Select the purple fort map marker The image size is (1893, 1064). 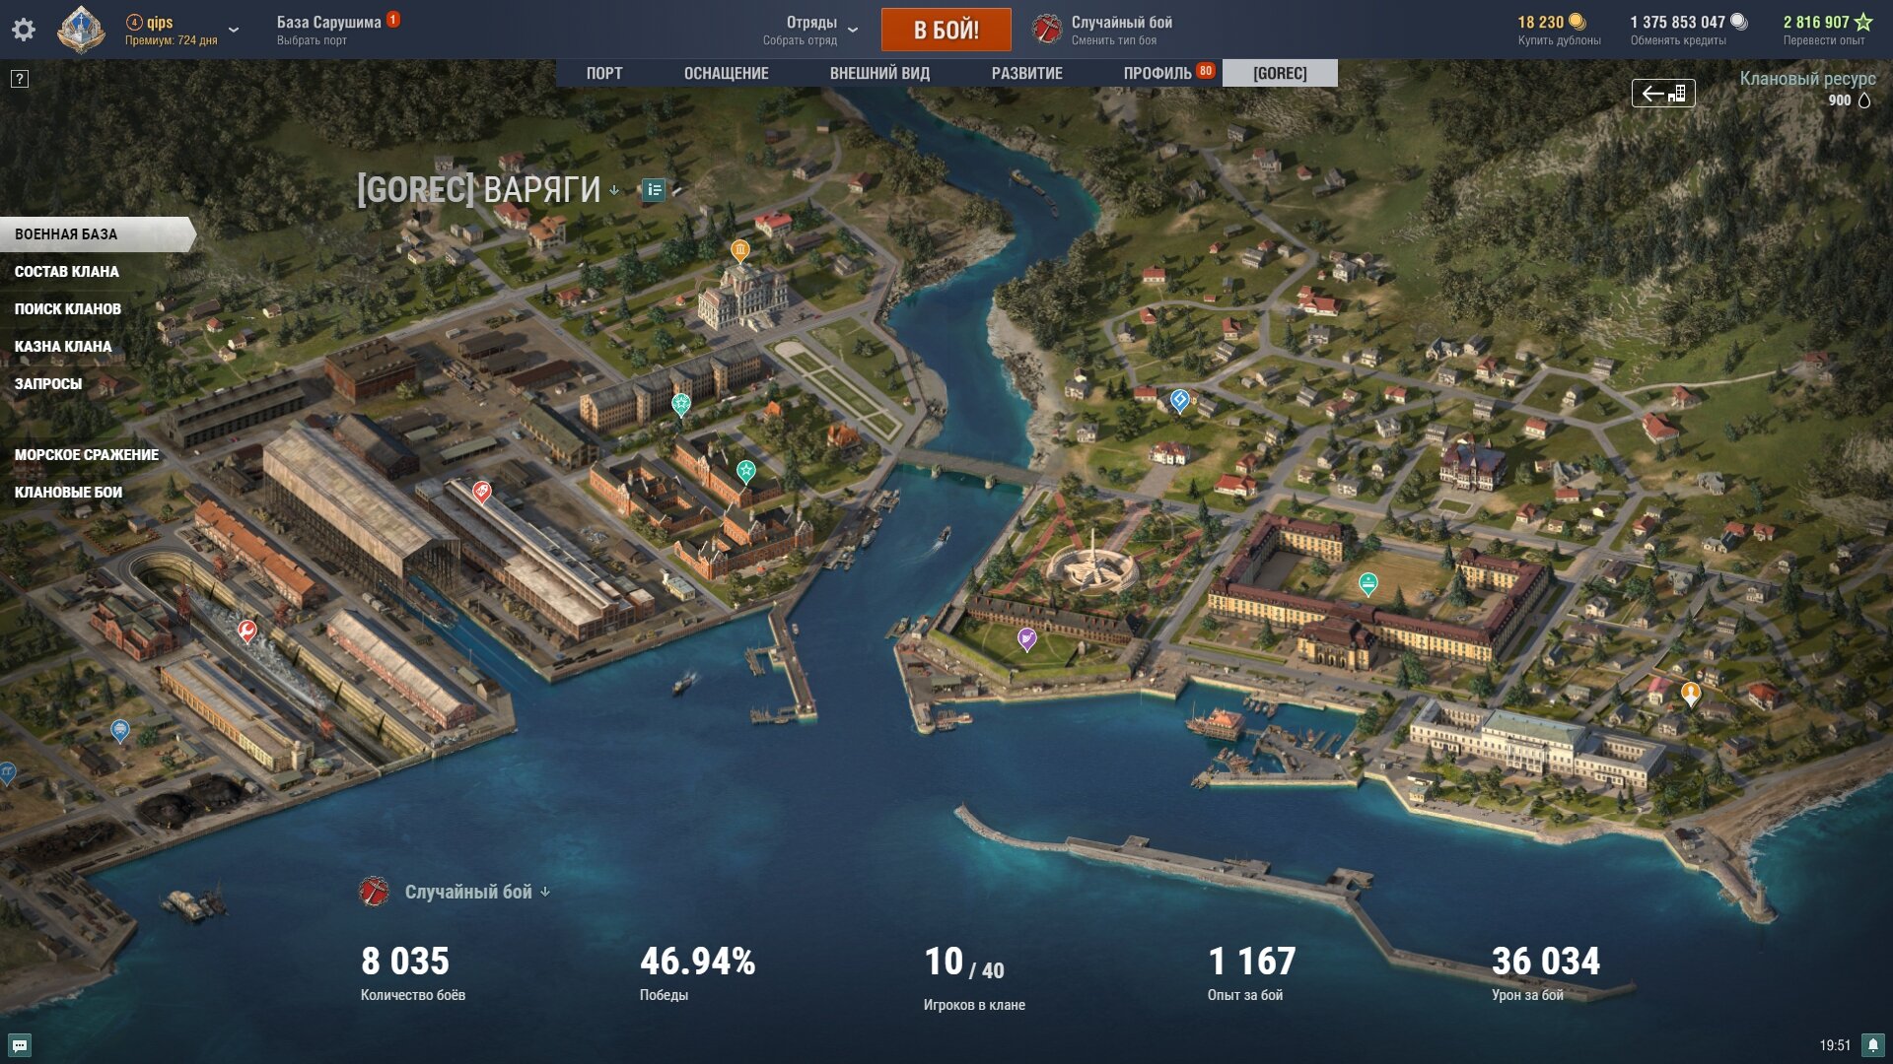coord(1026,639)
